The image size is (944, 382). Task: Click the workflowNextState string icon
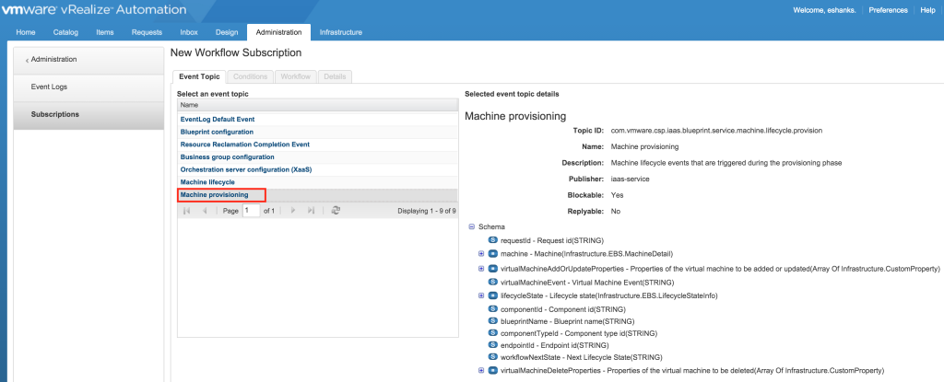click(x=492, y=357)
